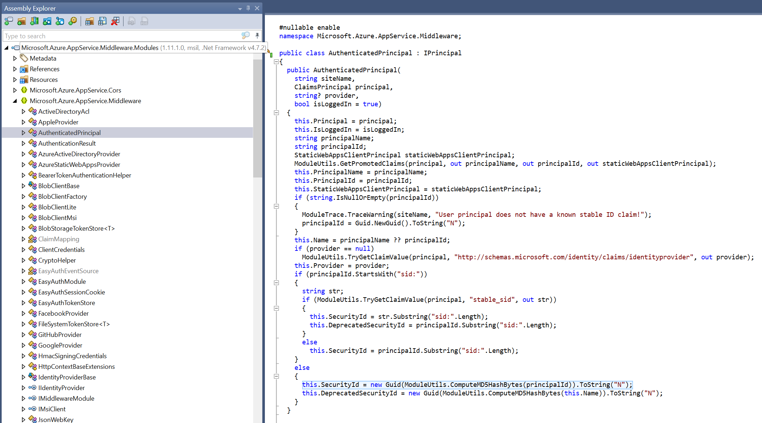762x423 pixels.
Task: Click Explore folder toolbar icon
Action: click(22, 22)
